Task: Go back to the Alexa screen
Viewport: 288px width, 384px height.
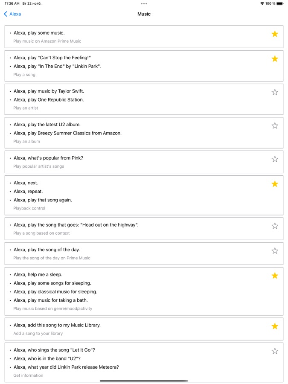Action: coord(15,14)
